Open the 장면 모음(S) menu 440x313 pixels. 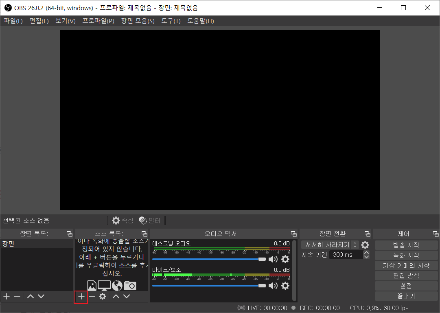click(138, 21)
